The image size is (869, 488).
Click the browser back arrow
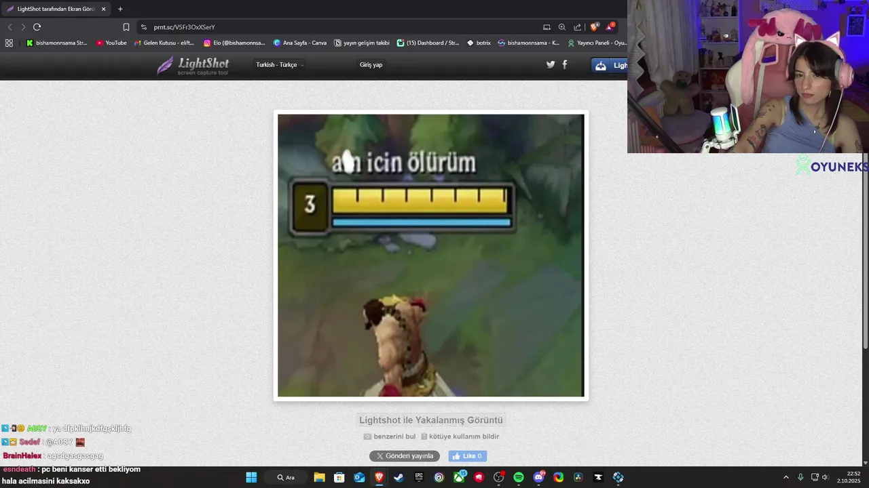(x=10, y=27)
